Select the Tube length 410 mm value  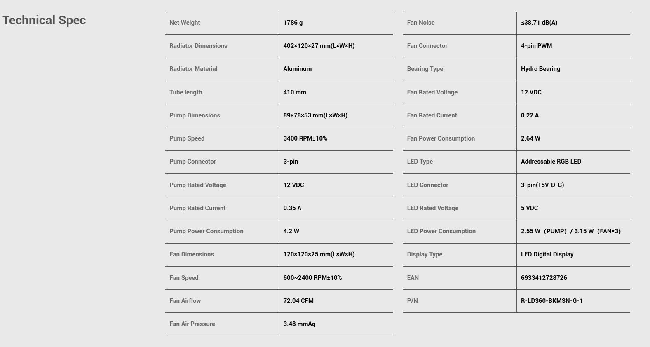[x=295, y=92]
